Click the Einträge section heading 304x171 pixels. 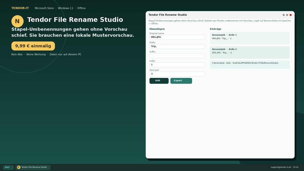(216, 29)
